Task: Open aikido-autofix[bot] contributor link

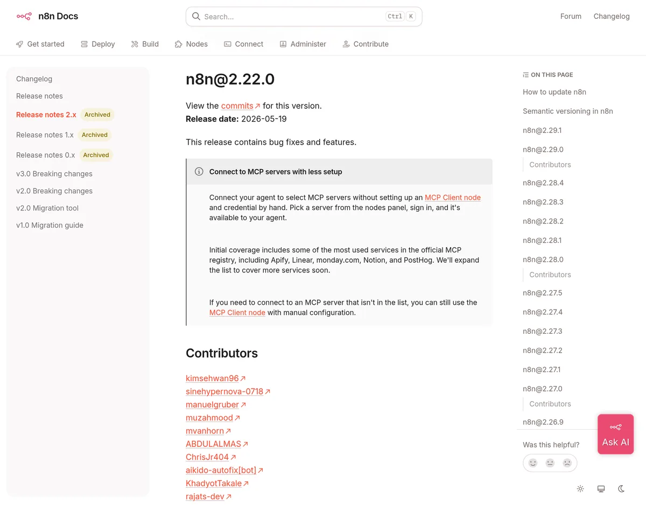Action: [x=221, y=470]
